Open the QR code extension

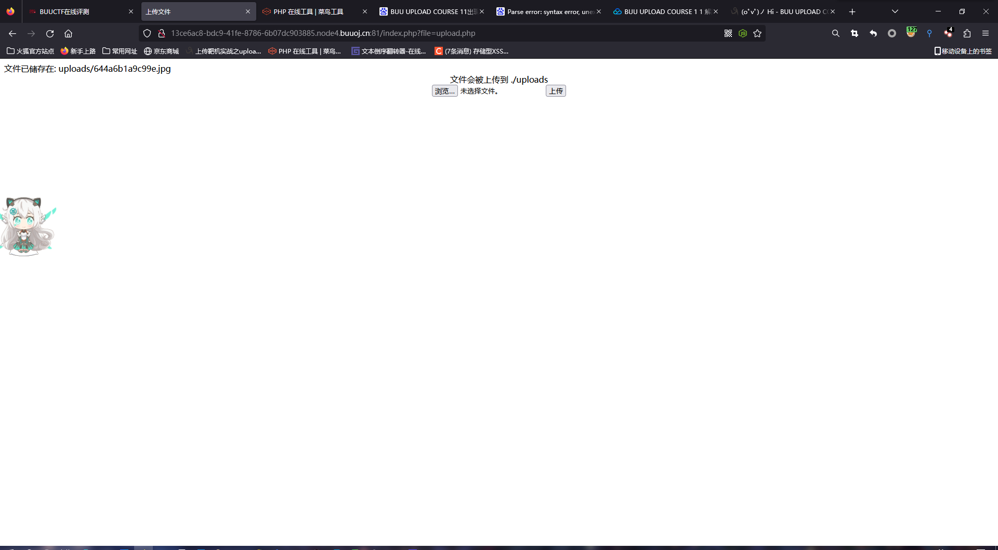click(x=729, y=33)
